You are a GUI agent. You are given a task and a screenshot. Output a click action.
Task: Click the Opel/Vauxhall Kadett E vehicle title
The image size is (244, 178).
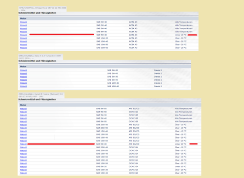(x=41, y=95)
